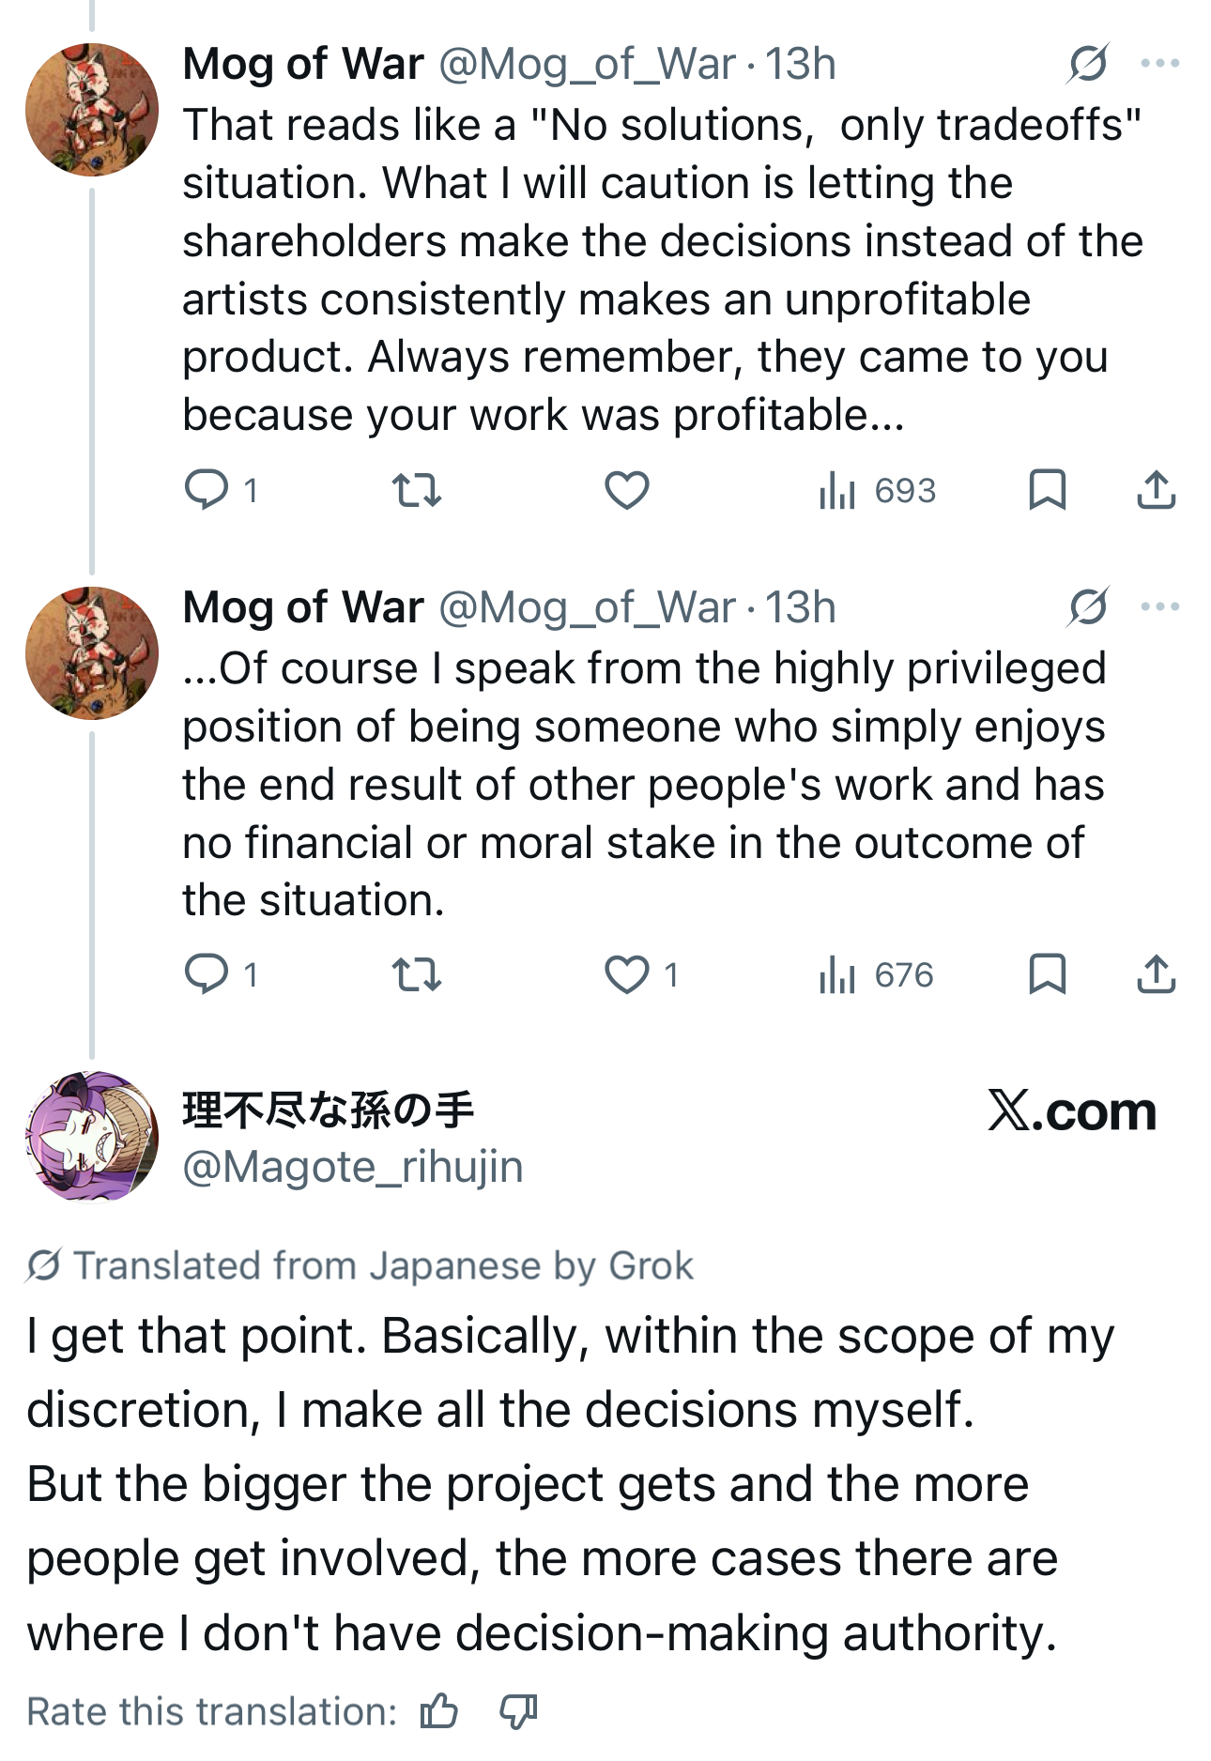This screenshot has width=1211, height=1761.
Task: Open @Magote_rihujin profile handle
Action: tap(353, 1167)
